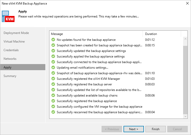Image resolution: width=191 pixels, height=135 pixels.
Task: Click the Cancel button
Action: [x=177, y=129]
